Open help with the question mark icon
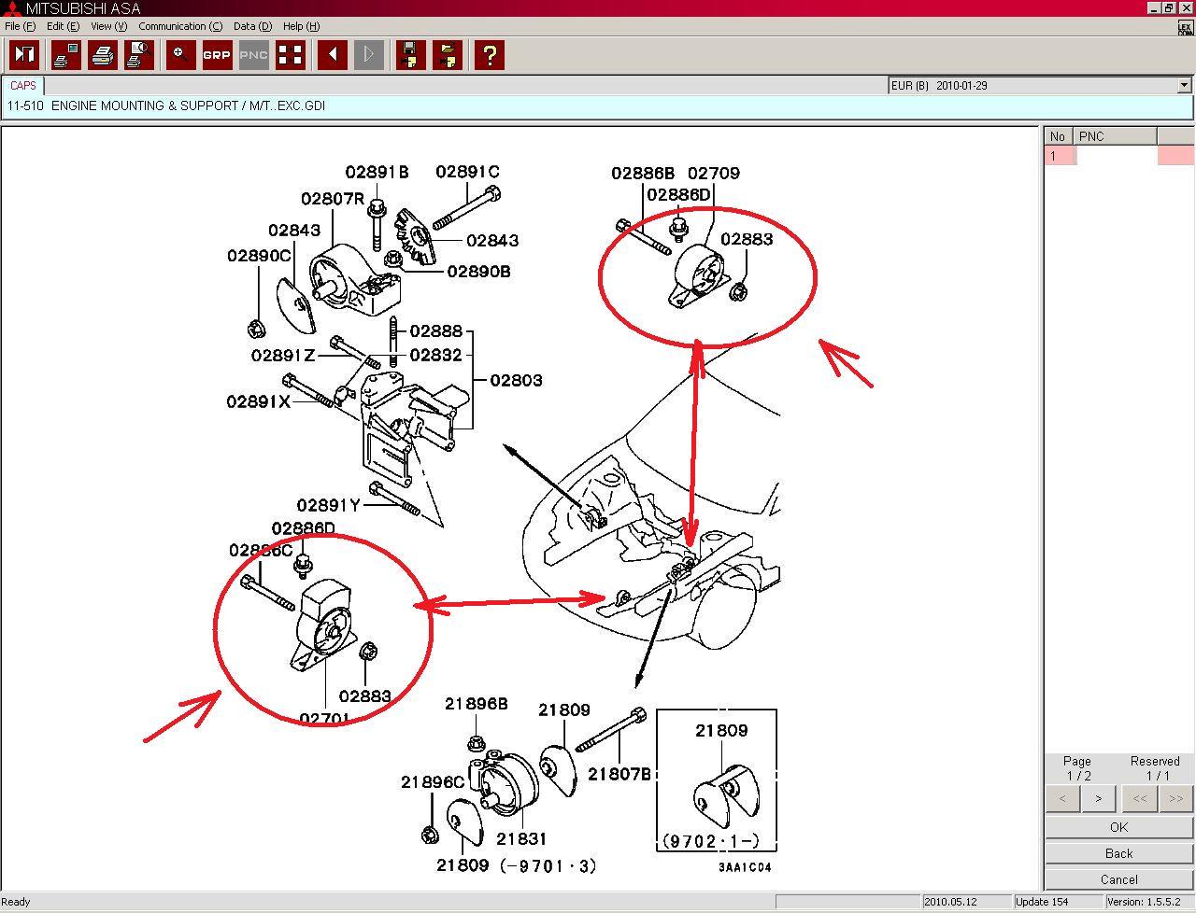Viewport: 1196px width, 913px height. (489, 55)
